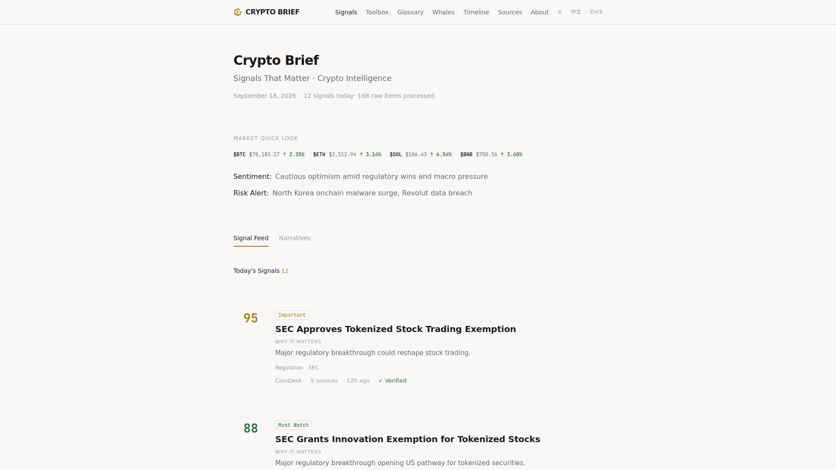Toggle Dark mode

596,12
